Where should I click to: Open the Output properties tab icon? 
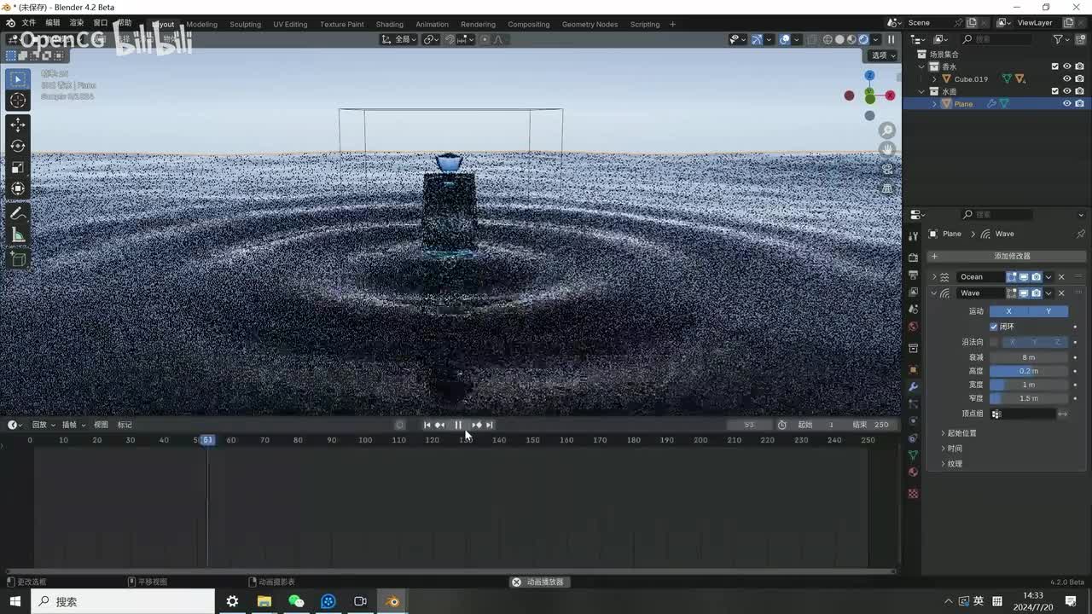(x=913, y=275)
